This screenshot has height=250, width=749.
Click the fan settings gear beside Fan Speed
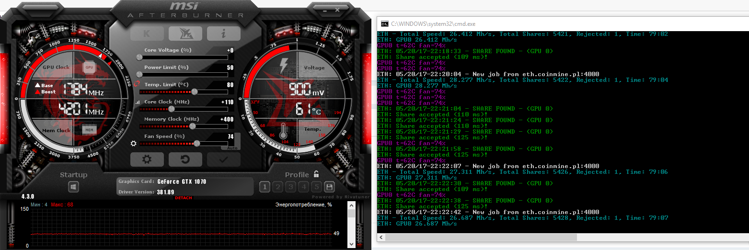pos(134,143)
